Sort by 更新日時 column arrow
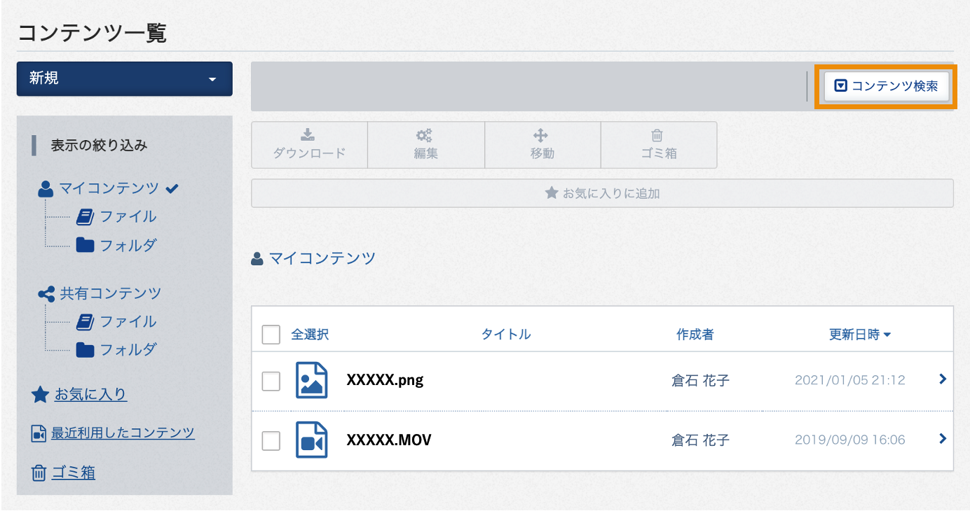The image size is (970, 511). (887, 335)
